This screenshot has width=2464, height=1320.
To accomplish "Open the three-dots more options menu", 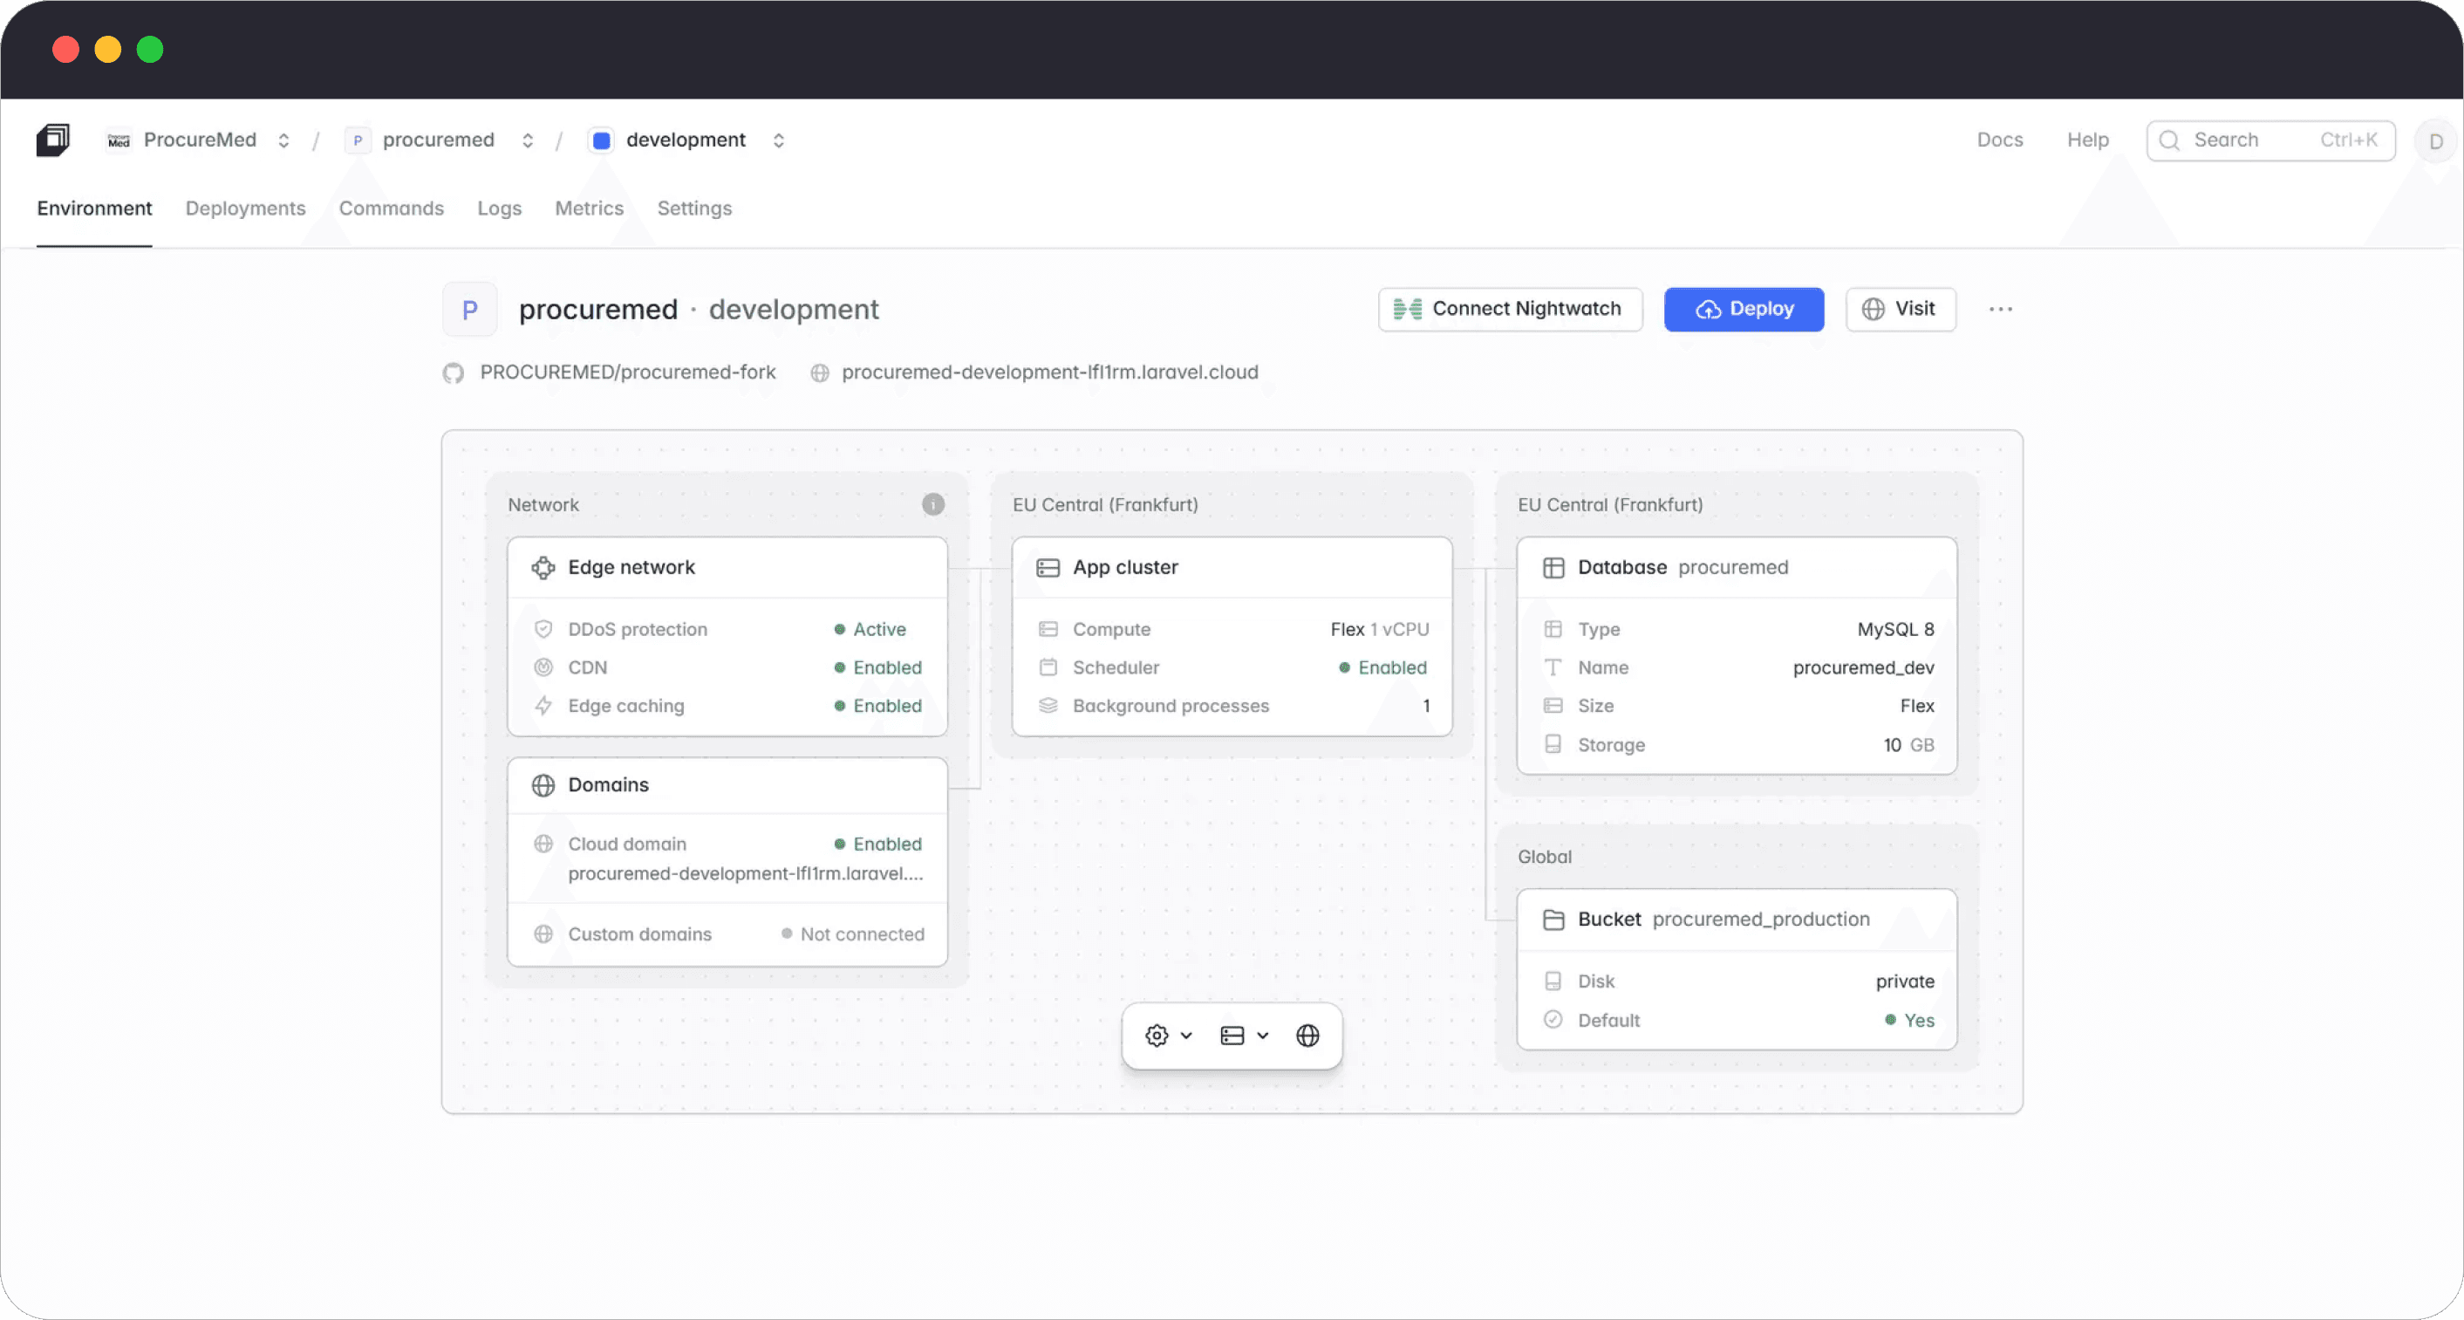I will (2000, 309).
